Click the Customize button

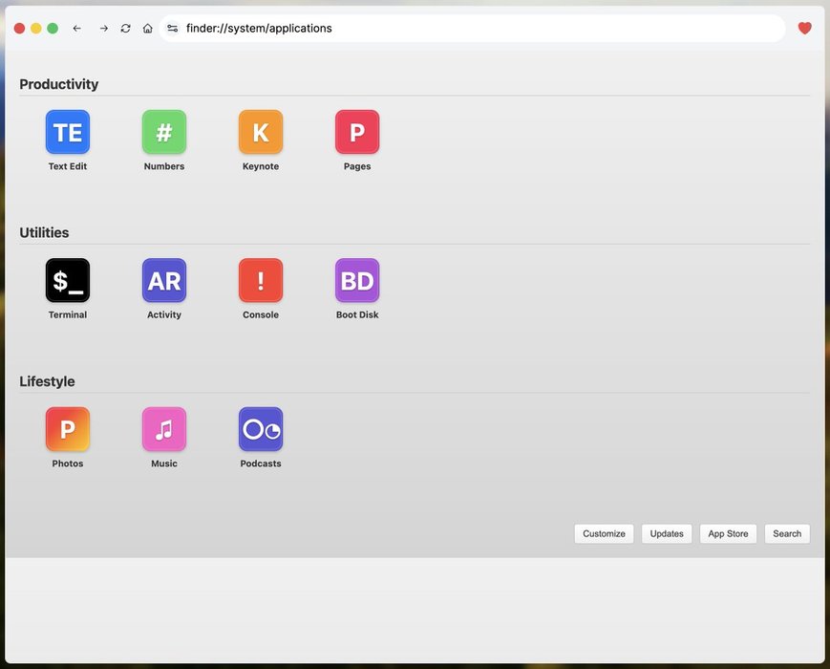coord(604,533)
